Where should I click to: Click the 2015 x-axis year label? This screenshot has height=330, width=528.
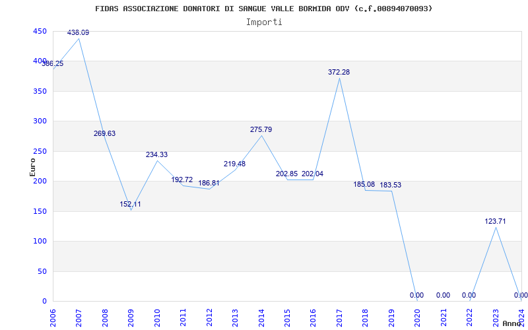[x=287, y=317]
